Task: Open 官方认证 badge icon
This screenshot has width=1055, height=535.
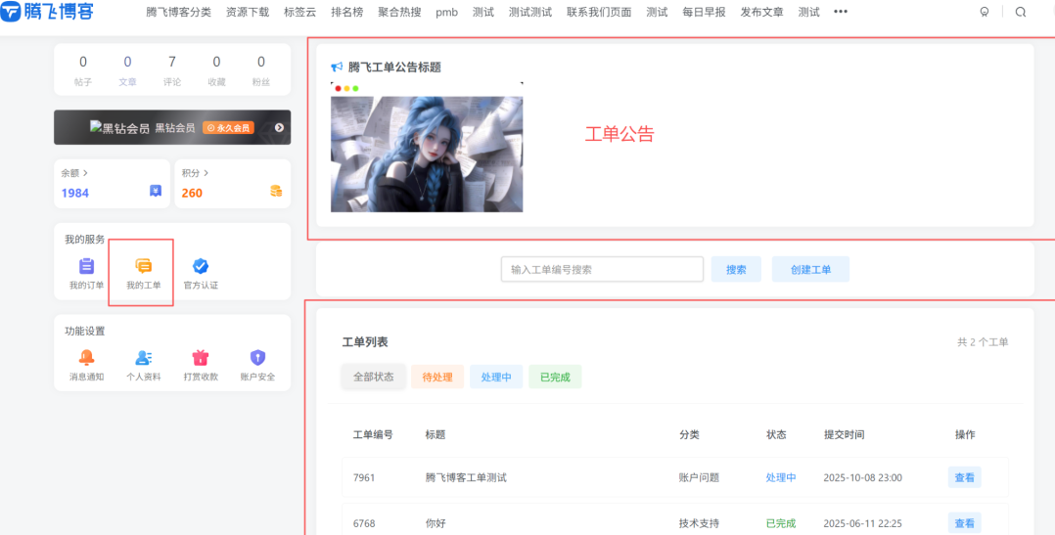Action: 201,266
